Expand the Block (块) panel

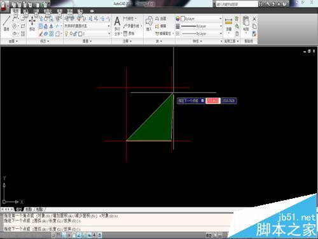click(x=159, y=41)
